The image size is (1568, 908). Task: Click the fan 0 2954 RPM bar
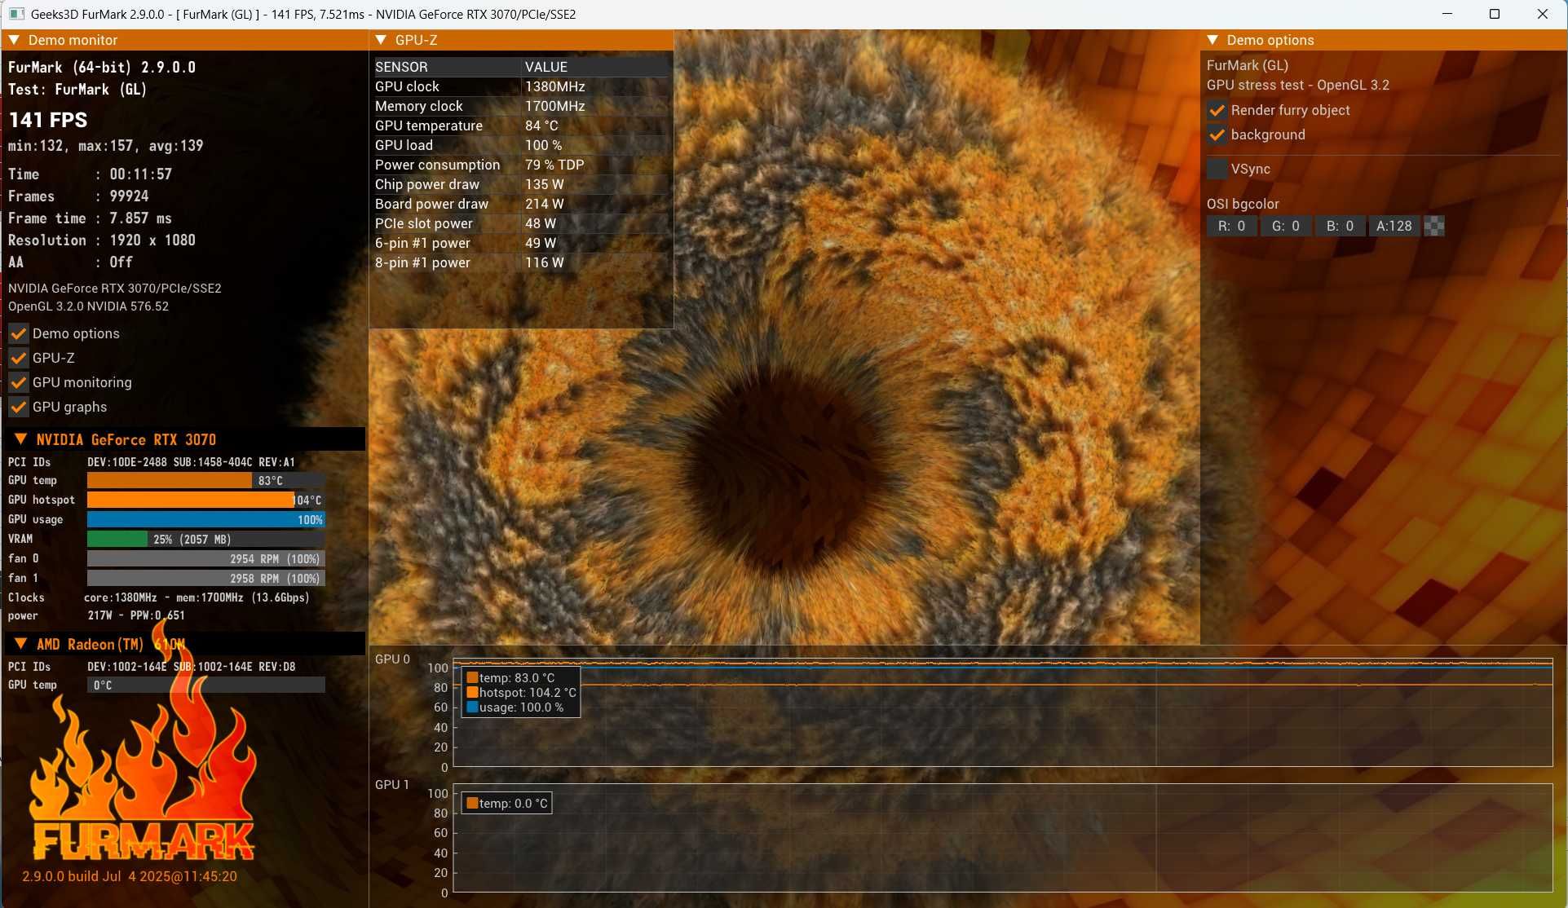point(206,558)
